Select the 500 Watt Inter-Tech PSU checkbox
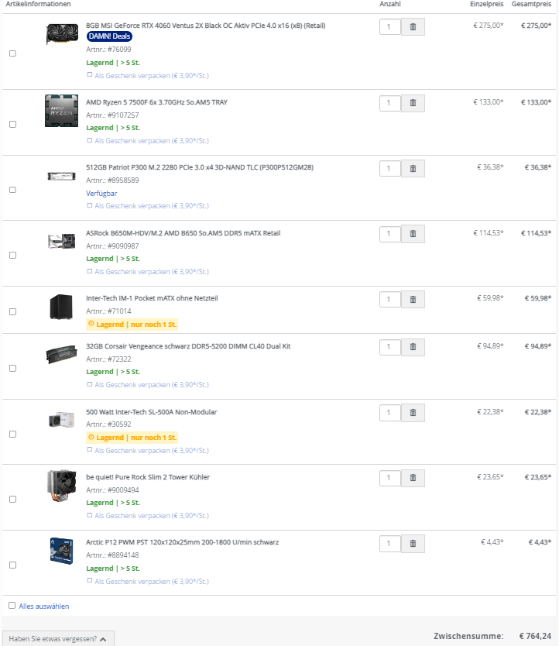The width and height of the screenshot is (559, 646). coord(12,435)
